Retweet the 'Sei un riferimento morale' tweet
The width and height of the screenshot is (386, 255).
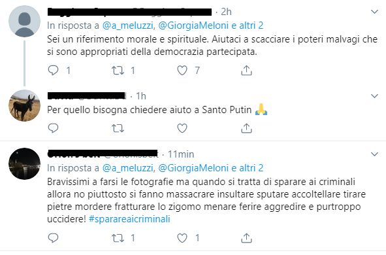click(x=118, y=71)
